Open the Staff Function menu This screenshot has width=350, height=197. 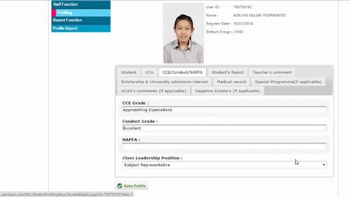pyautogui.click(x=81, y=4)
